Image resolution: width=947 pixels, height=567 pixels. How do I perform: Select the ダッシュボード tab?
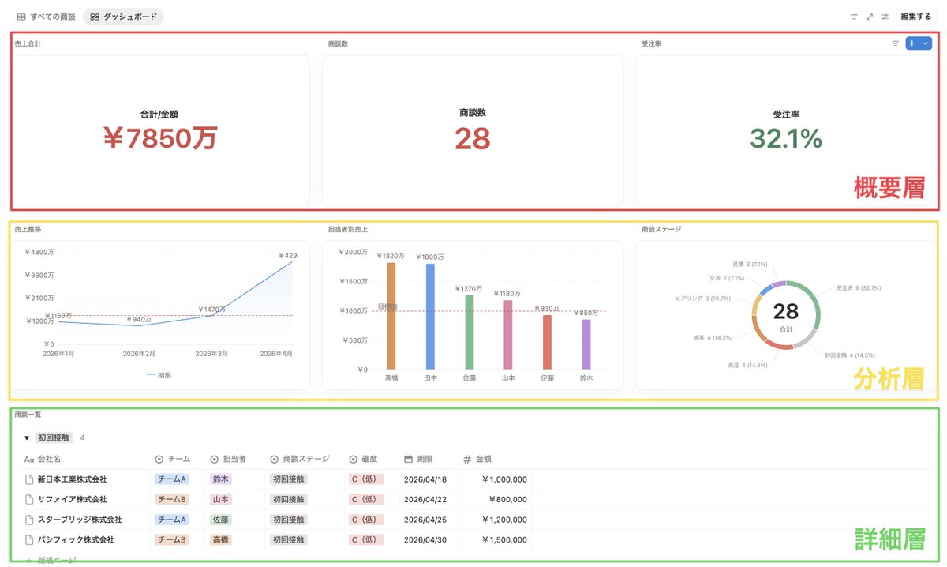(123, 17)
